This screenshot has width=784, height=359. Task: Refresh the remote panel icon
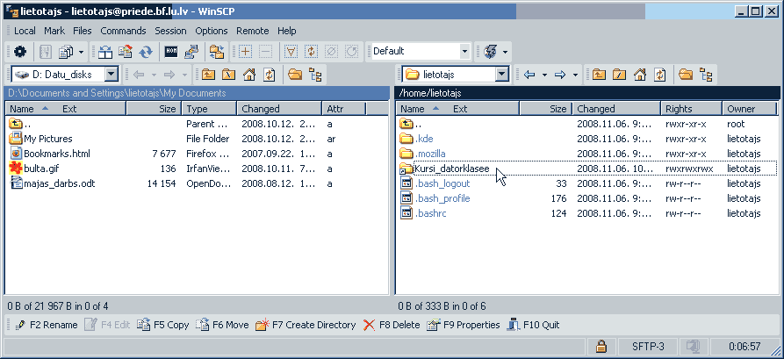[660, 75]
